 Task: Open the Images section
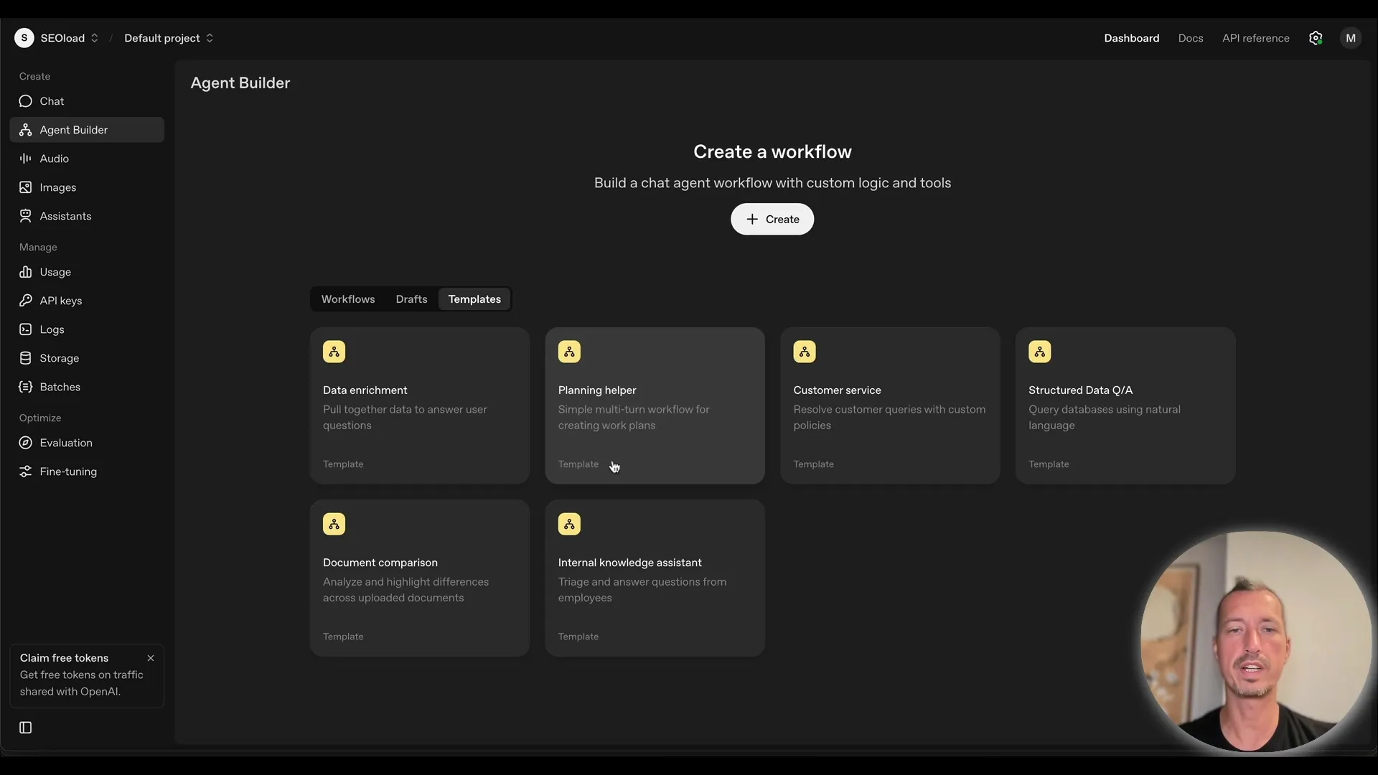pyautogui.click(x=57, y=187)
